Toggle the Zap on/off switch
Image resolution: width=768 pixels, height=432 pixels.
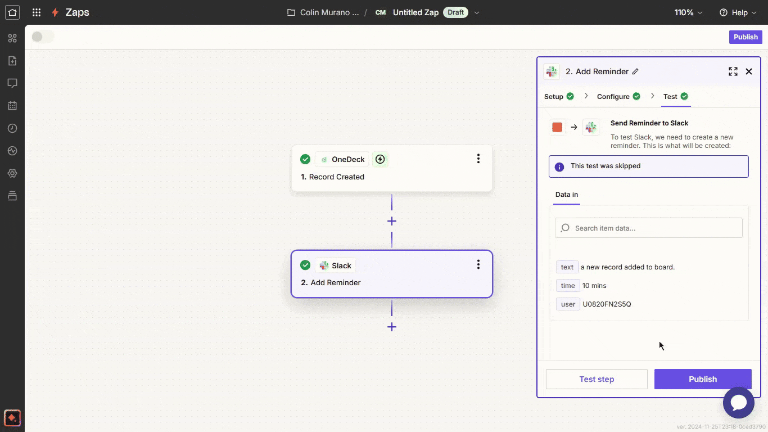click(42, 37)
